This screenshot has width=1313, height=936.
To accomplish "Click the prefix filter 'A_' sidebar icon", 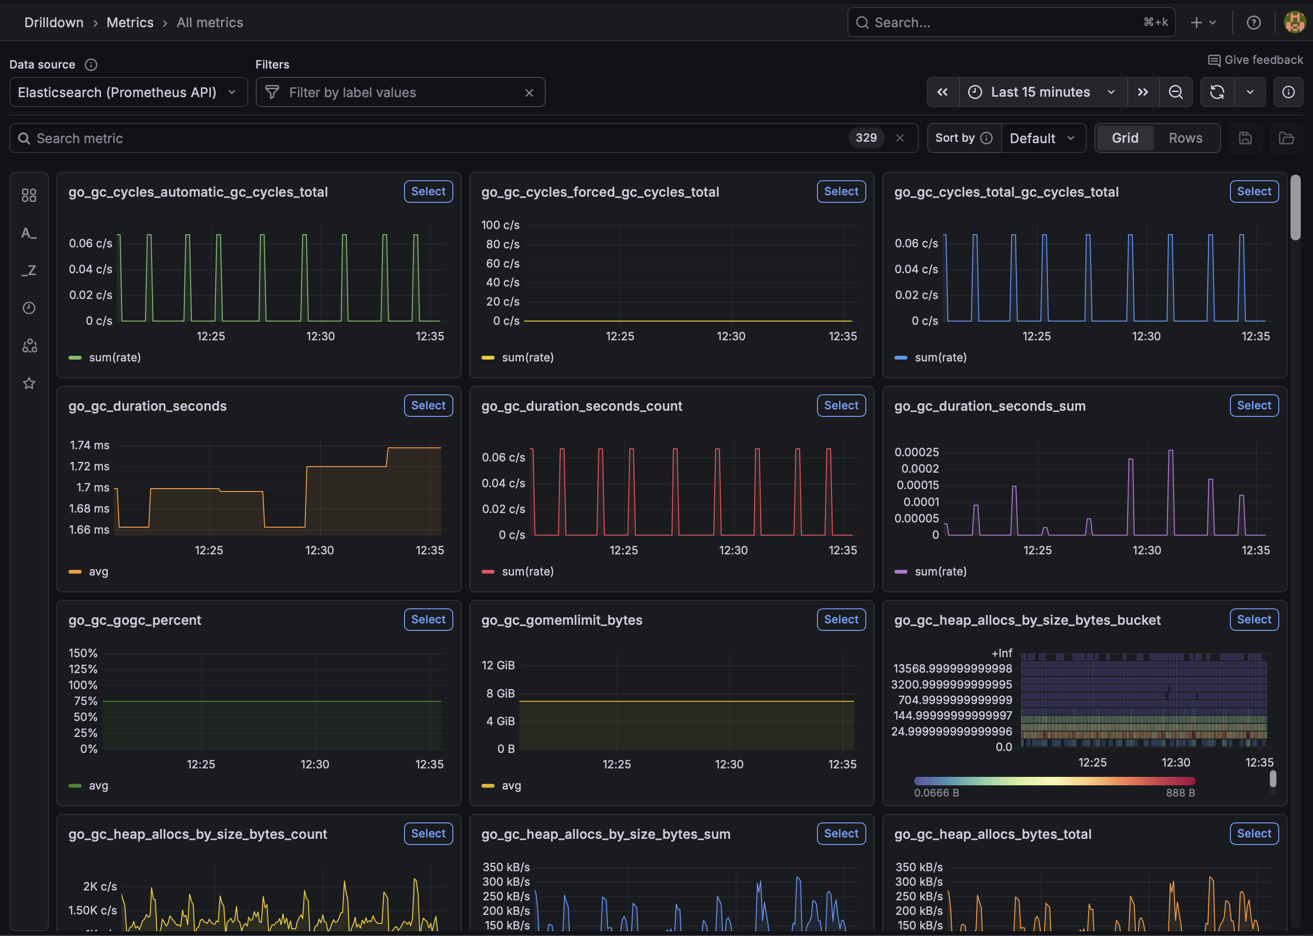I will click(29, 233).
